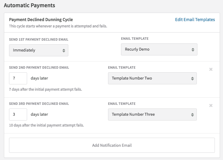Open the Edit Email Templates link

[195, 20]
